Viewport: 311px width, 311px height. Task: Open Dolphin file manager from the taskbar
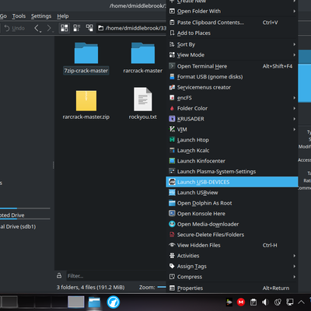coord(94,302)
